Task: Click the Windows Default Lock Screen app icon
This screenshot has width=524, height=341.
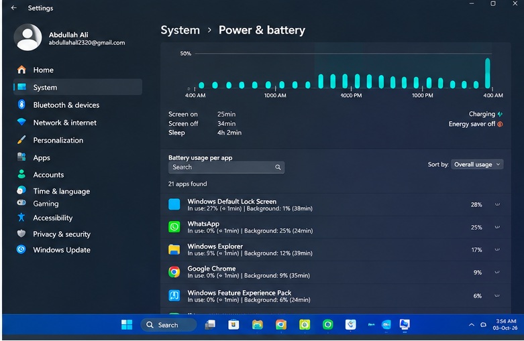Action: tap(174, 204)
